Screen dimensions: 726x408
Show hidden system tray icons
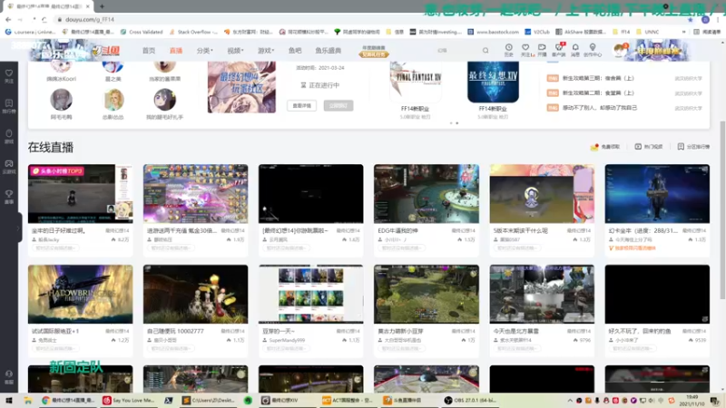pyautogui.click(x=570, y=401)
